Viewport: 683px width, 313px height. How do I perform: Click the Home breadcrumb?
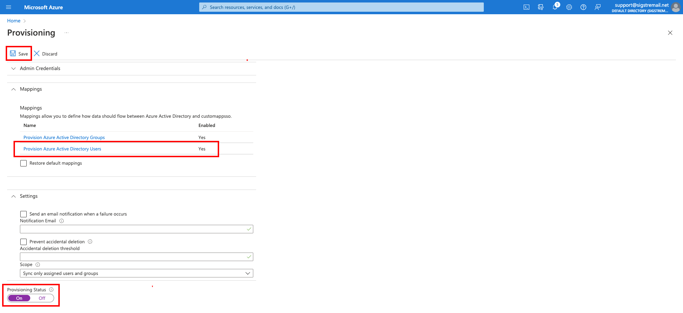pyautogui.click(x=14, y=21)
